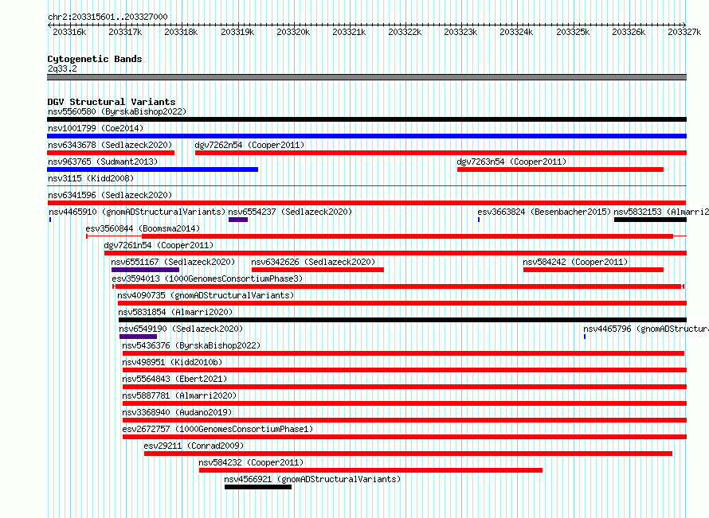The height and width of the screenshot is (518, 709).
Task: Select the black nsv4566921 variant bar
Action: [x=258, y=487]
